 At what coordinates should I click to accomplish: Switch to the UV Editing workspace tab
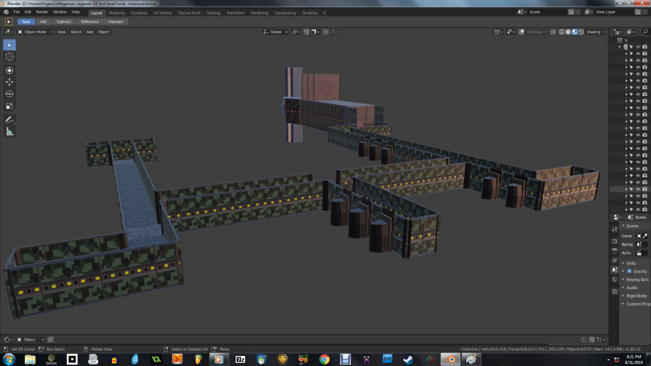pyautogui.click(x=161, y=13)
